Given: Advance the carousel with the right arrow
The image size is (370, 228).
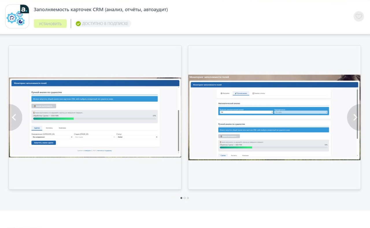Looking at the screenshot, I should click(355, 117).
